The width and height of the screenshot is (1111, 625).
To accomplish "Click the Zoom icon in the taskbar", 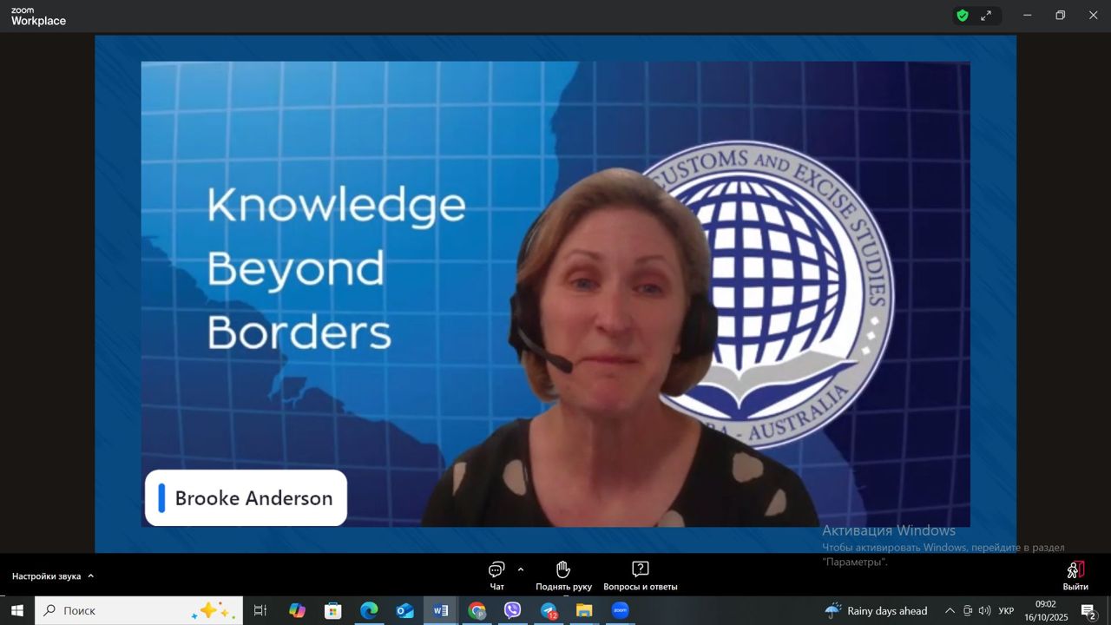I will point(620,611).
